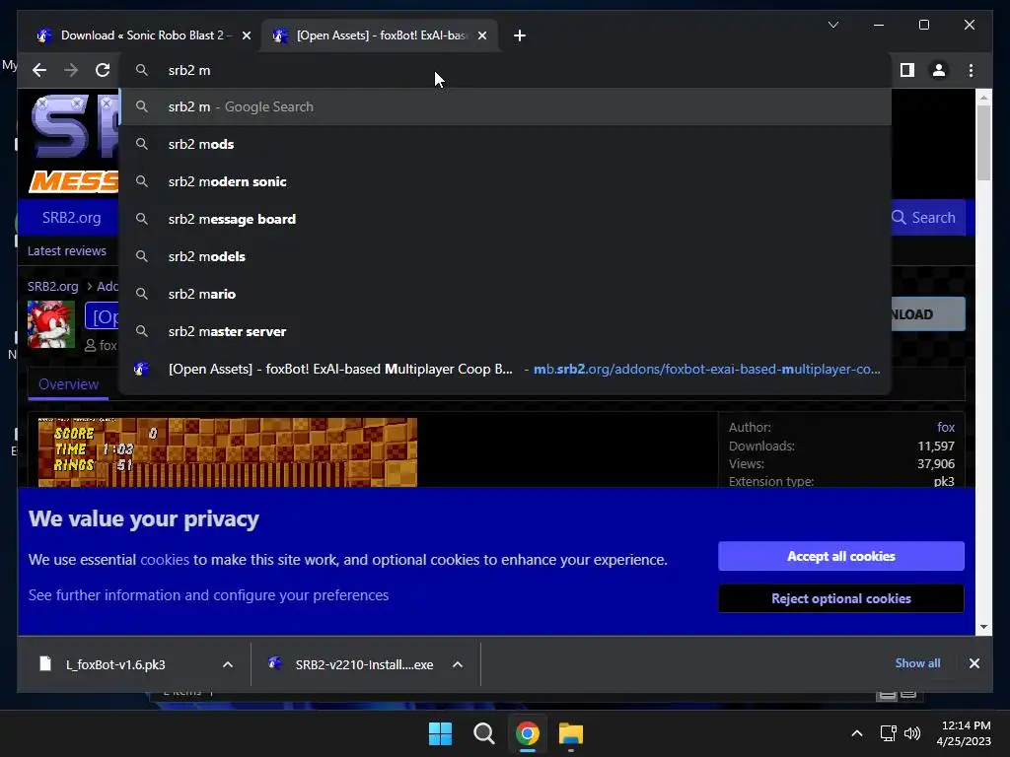
Task: Close the Open Assets foxBot tab
Action: click(x=482, y=35)
